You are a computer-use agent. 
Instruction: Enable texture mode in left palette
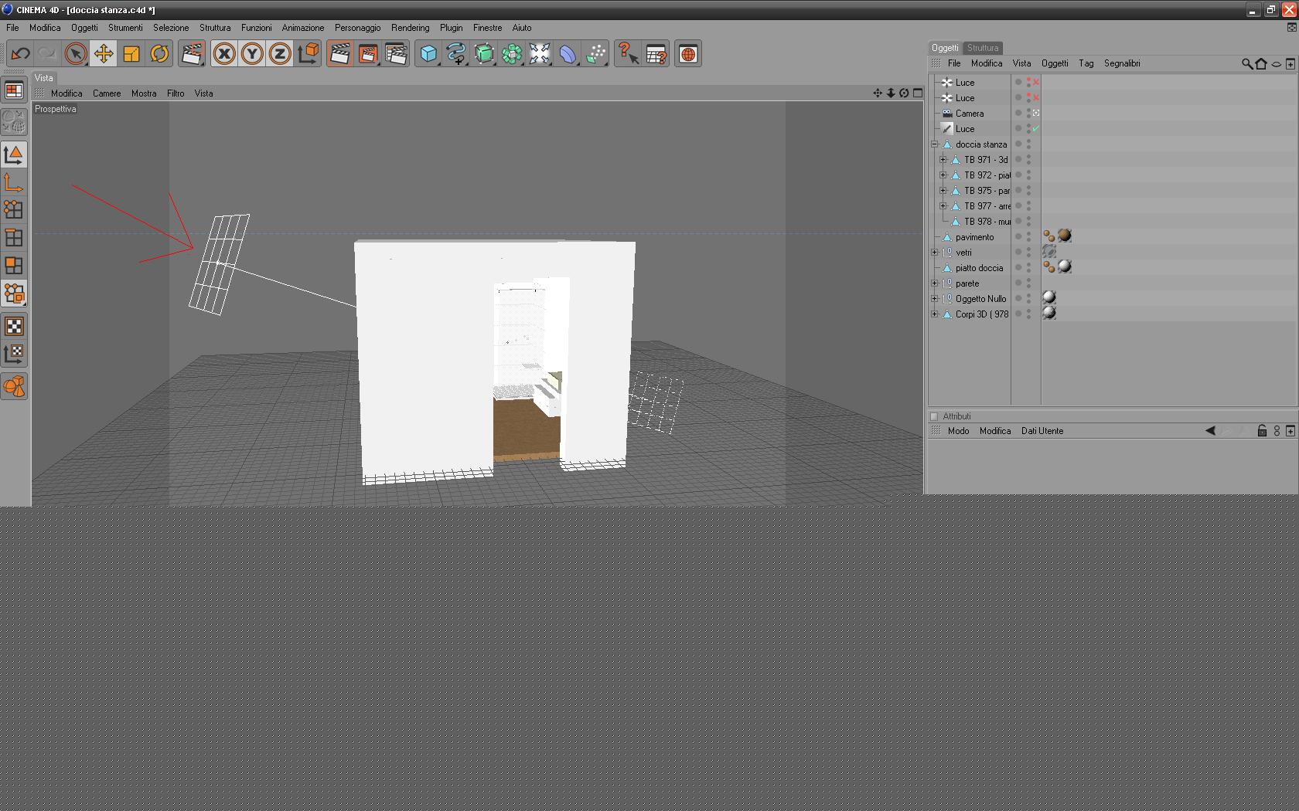14,326
